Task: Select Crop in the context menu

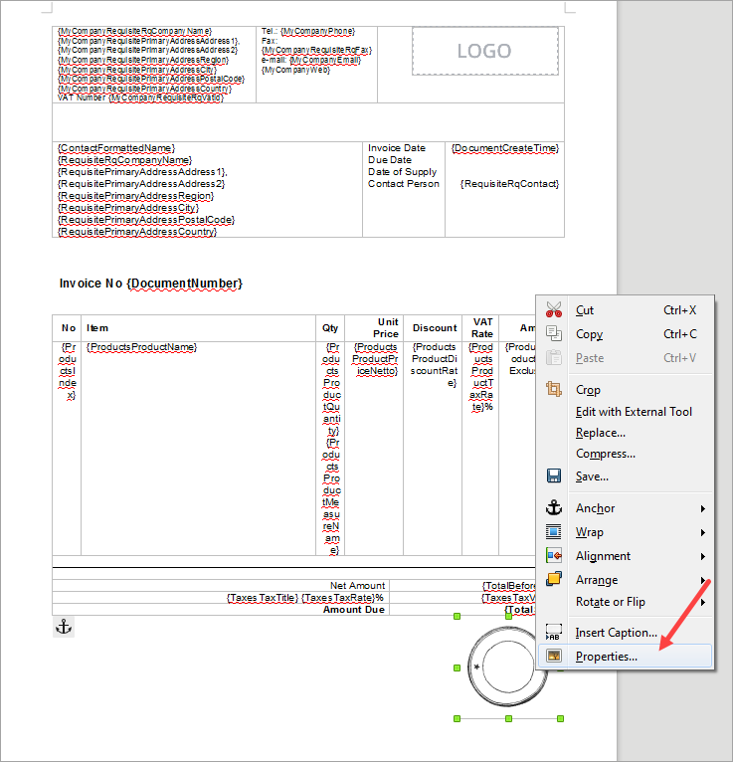Action: pos(626,390)
